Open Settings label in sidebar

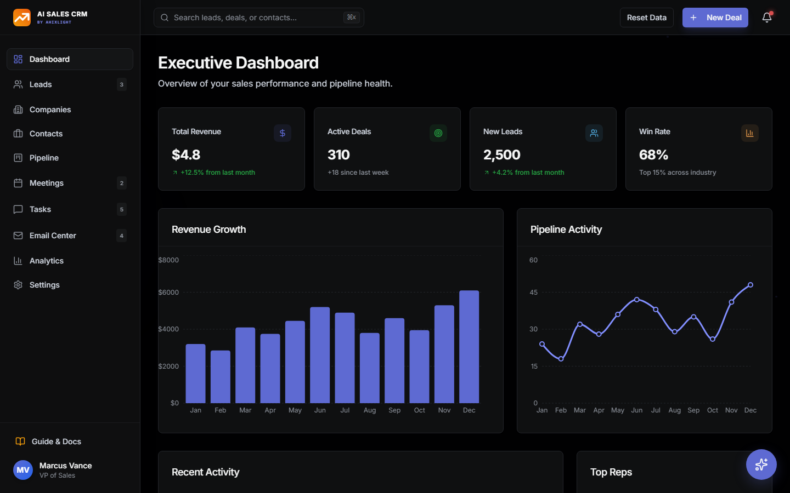point(44,285)
